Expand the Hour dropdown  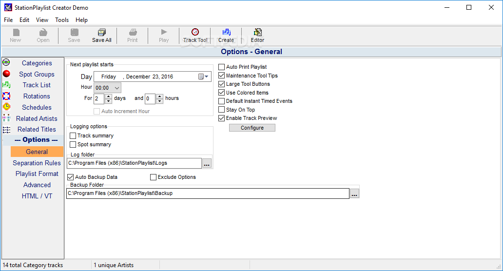[117, 88]
